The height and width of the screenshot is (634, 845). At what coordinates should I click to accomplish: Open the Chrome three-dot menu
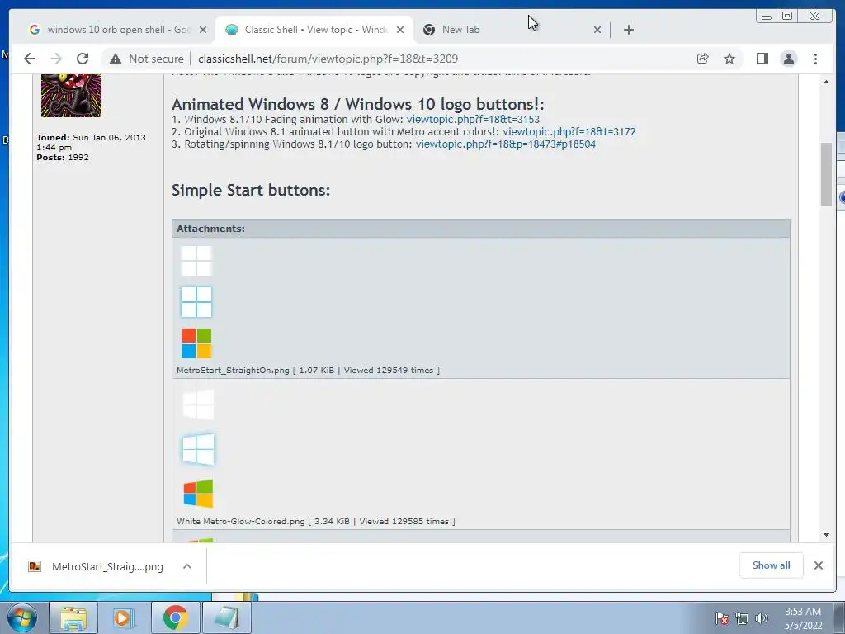tap(815, 59)
